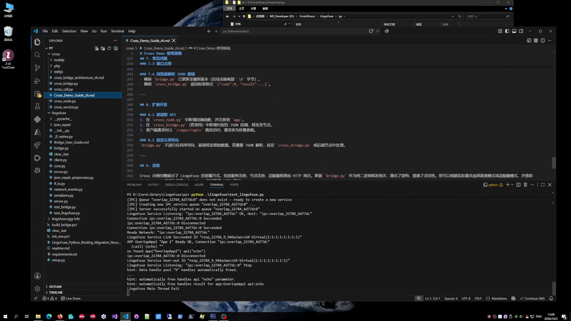Click Live Share in status bar
Image resolution: width=571 pixels, height=321 pixels.
[71, 298]
